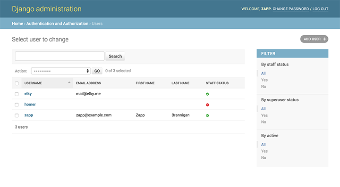Viewport: 340px width, 187px height.
Task: Click the zapp@example.com email cell
Action: [93, 115]
